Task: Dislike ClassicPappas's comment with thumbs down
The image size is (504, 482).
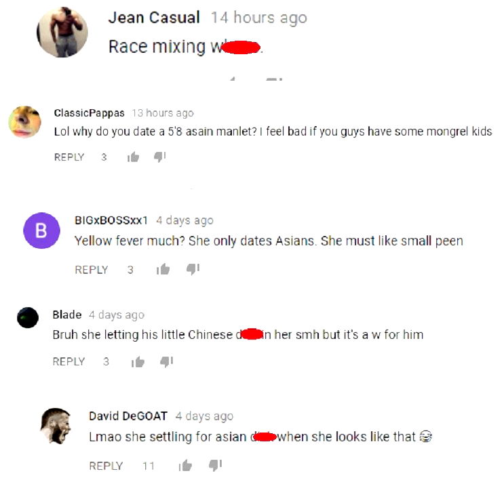Action: (x=159, y=157)
